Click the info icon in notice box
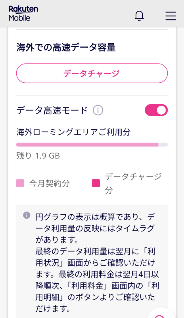The image size is (184, 318). pyautogui.click(x=27, y=215)
